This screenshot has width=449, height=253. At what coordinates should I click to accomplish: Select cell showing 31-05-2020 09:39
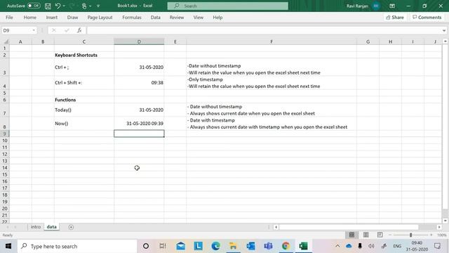pyautogui.click(x=139, y=124)
